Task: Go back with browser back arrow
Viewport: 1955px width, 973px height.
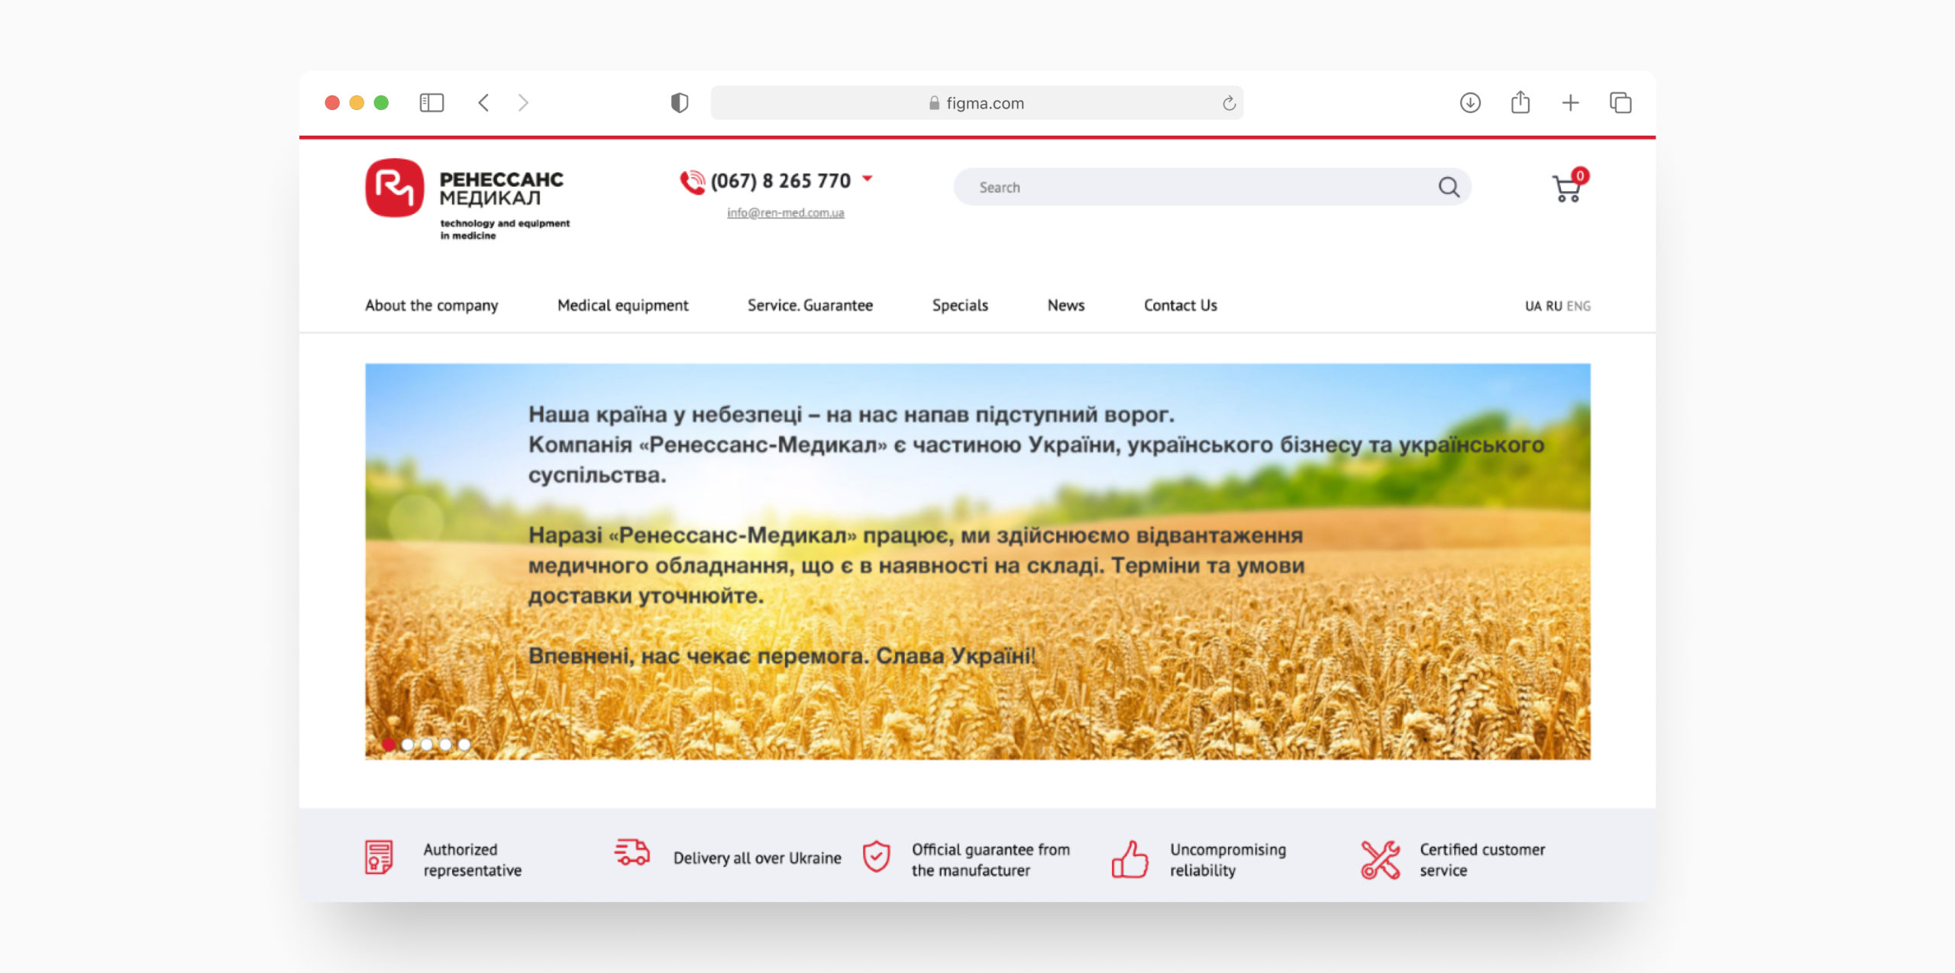Action: point(483,102)
